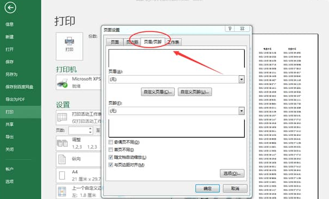Click the collated pages icon
Screen dimensions: 329x199
tap(62, 143)
